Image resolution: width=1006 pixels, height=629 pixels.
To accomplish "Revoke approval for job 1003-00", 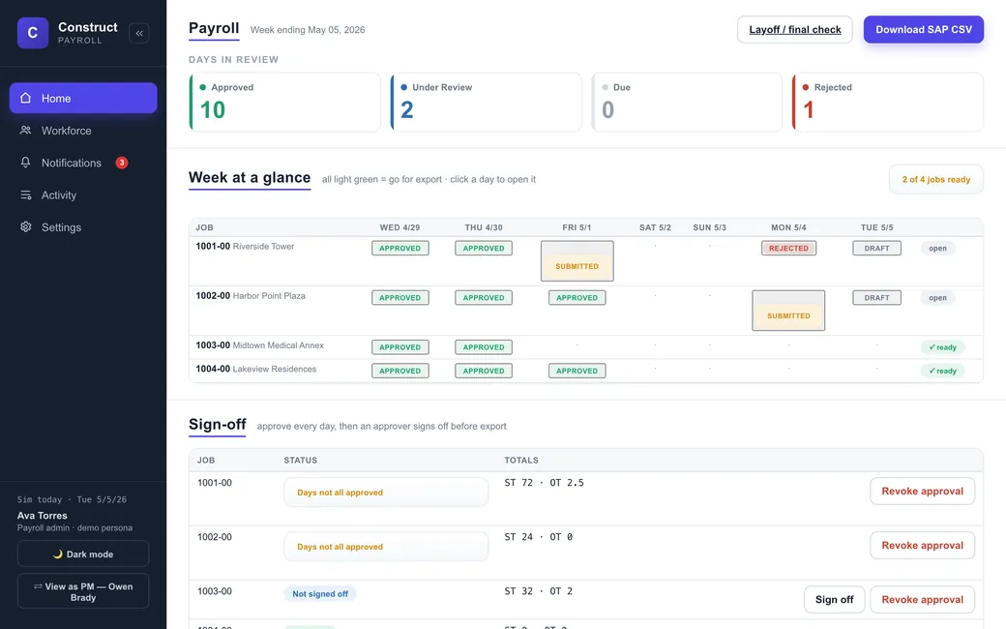I will point(922,599).
